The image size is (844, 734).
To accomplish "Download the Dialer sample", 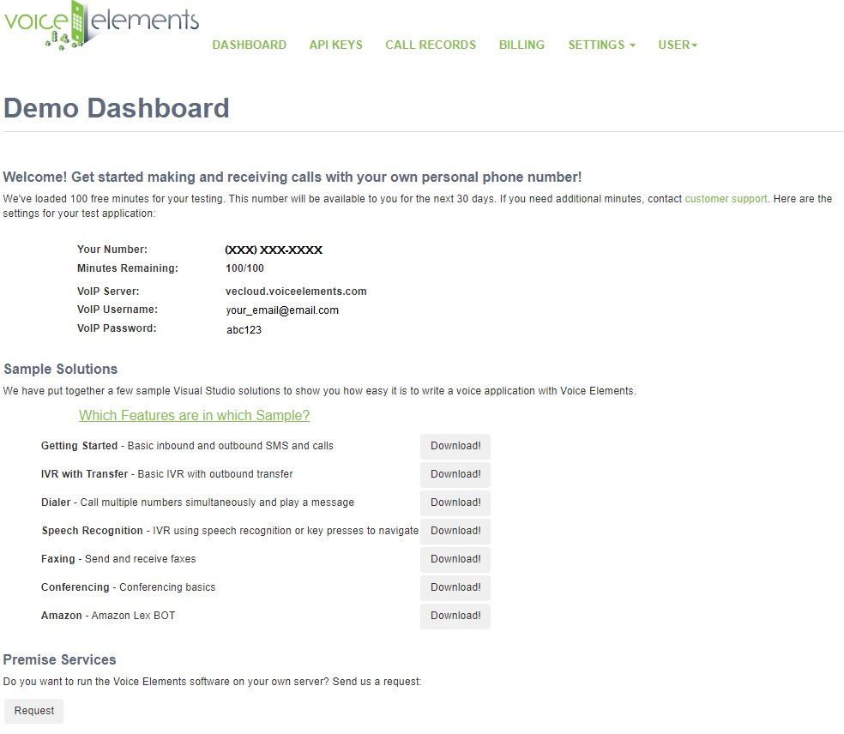I will point(455,502).
